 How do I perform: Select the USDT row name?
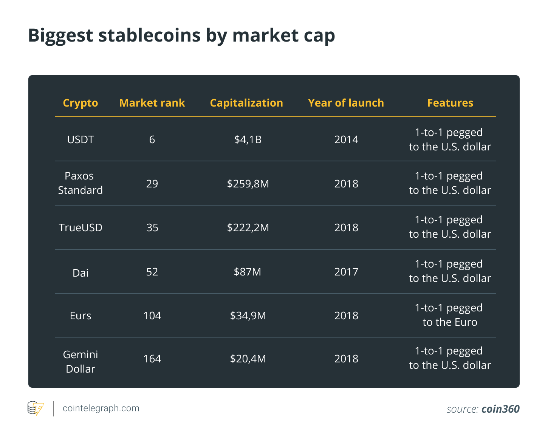tap(80, 139)
